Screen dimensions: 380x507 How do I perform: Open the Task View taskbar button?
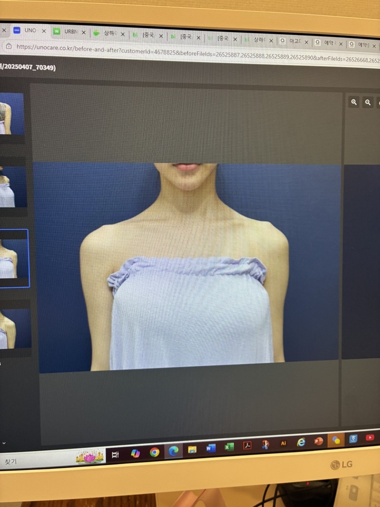[115, 455]
